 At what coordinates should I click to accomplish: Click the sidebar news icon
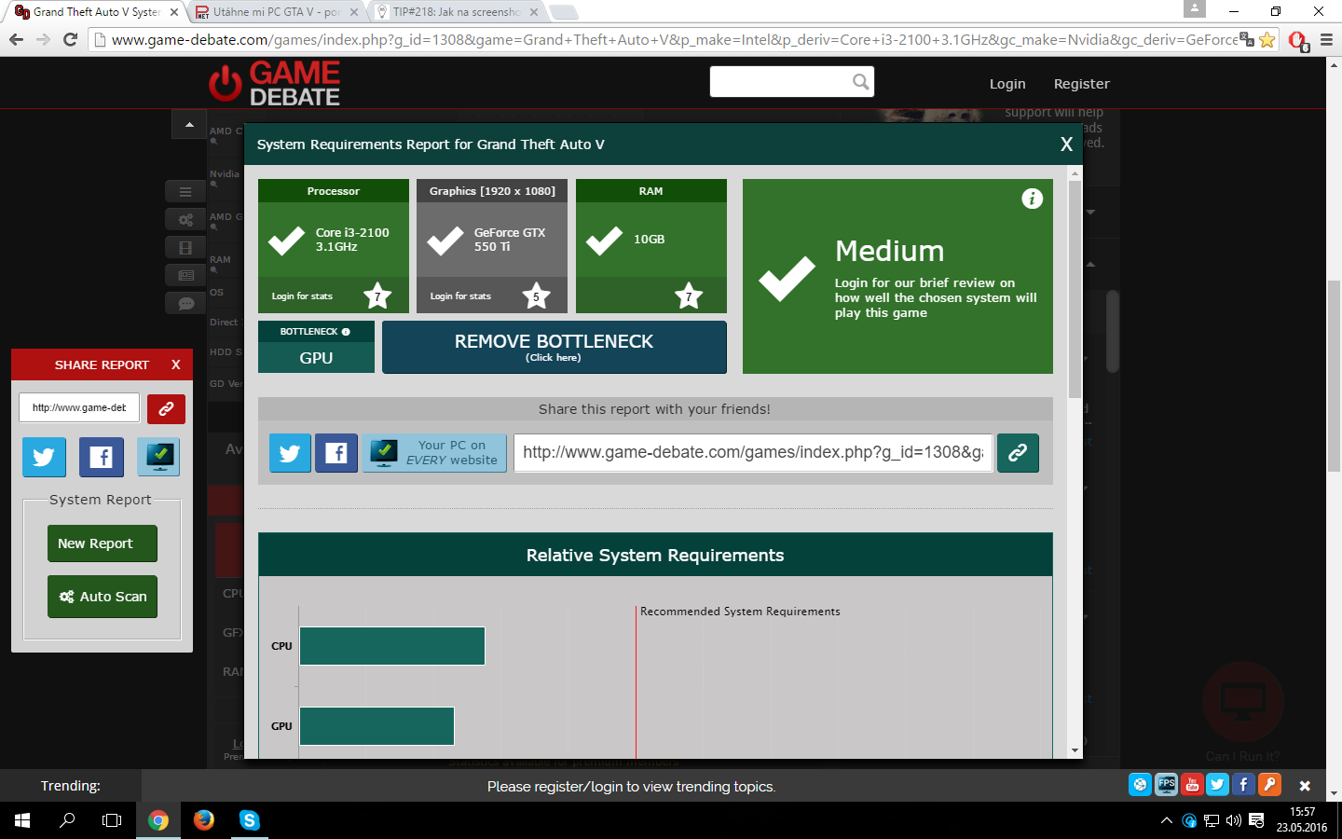coord(185,275)
